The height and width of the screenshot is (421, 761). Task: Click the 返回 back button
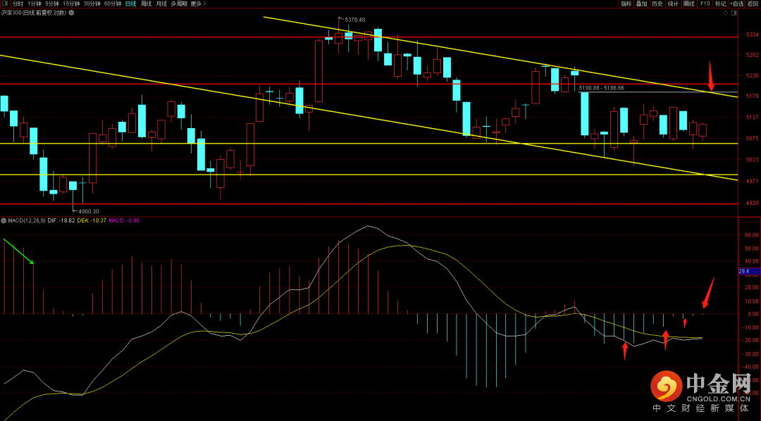click(x=753, y=4)
